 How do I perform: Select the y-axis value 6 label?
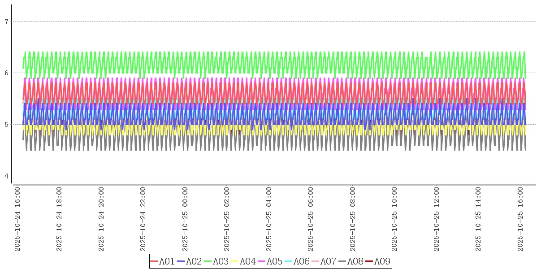[6, 73]
